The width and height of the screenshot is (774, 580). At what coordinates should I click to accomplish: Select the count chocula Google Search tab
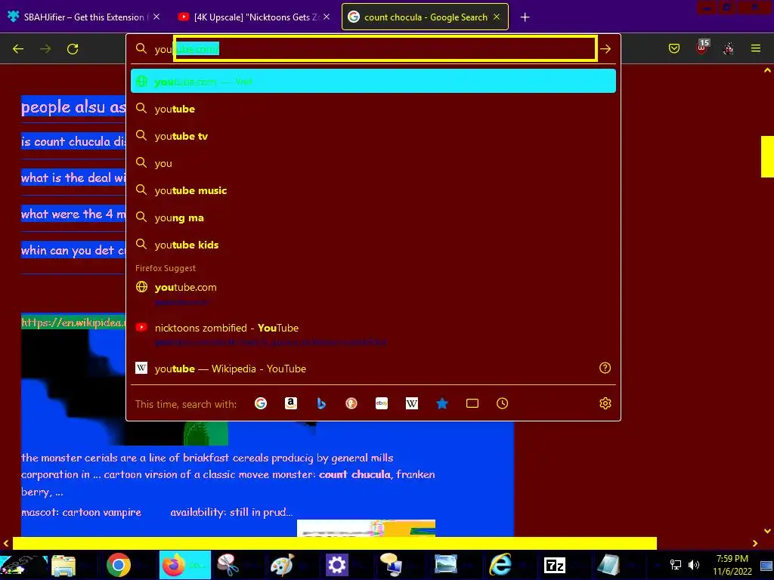(x=425, y=17)
